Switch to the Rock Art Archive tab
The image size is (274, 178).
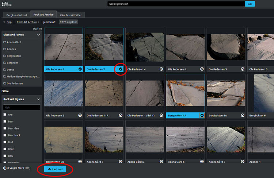43,15
